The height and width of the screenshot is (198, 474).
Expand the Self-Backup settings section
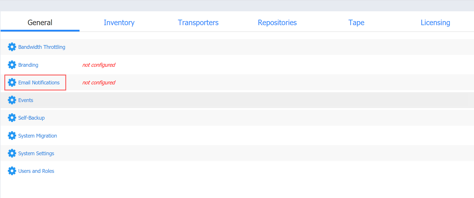(x=237, y=118)
